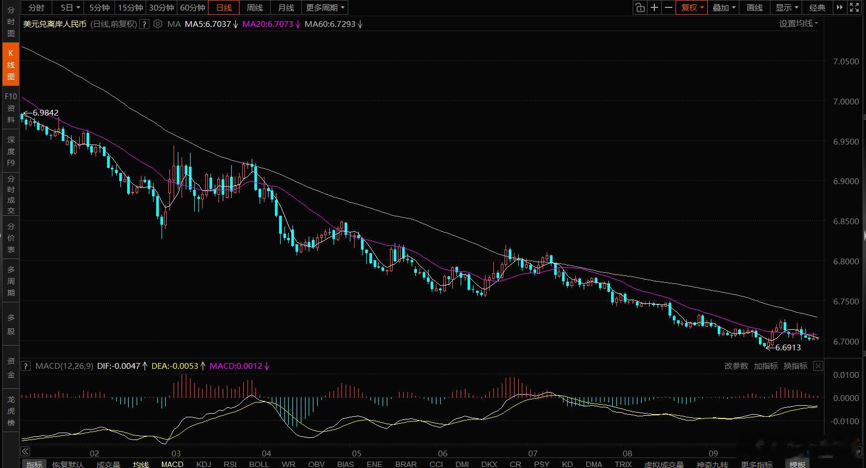Switch to the 周线 weekly tab
Viewport: 866px width, 468px height.
[x=255, y=7]
